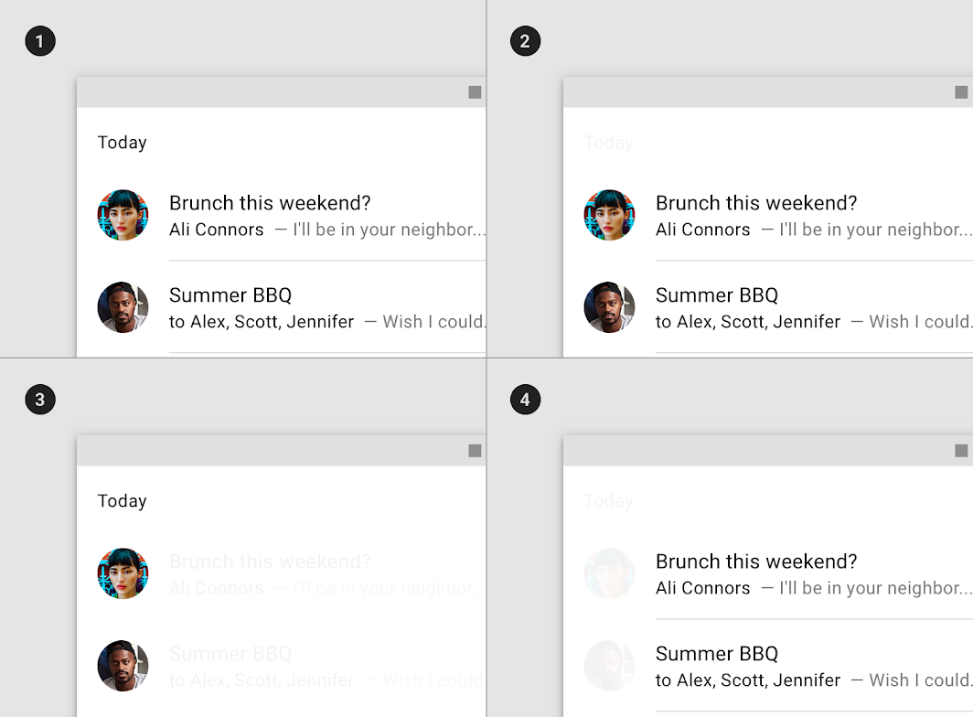This screenshot has width=973, height=717.
Task: Click Summer BBQ sender avatar in panel 1
Action: click(123, 307)
